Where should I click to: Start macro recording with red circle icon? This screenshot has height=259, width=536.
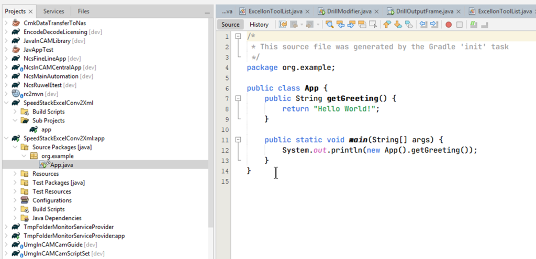[x=449, y=25]
